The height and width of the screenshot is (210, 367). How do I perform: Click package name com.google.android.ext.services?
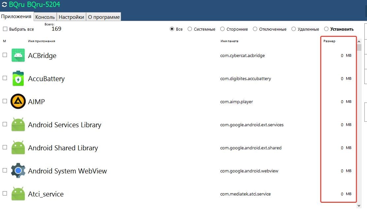[x=252, y=125]
